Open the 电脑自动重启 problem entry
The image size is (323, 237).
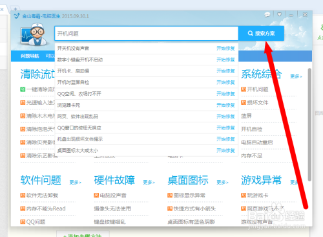(x=257, y=142)
